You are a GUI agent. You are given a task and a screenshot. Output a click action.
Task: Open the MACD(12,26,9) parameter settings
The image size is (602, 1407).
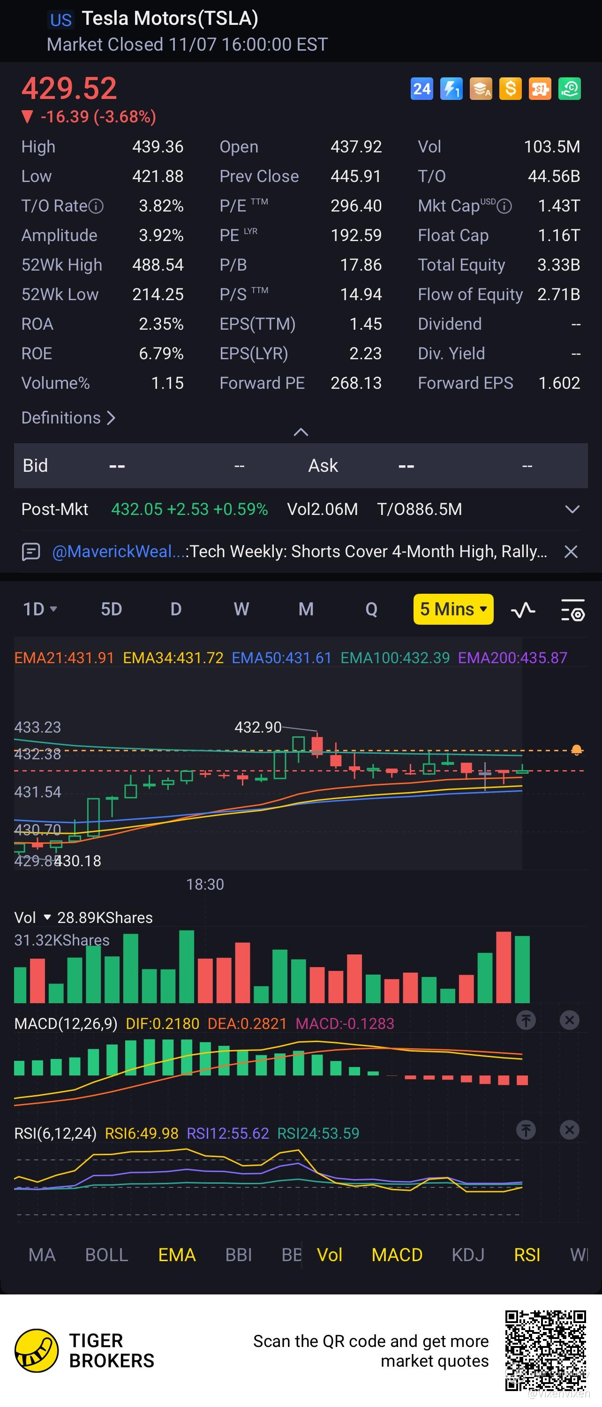[66, 1023]
